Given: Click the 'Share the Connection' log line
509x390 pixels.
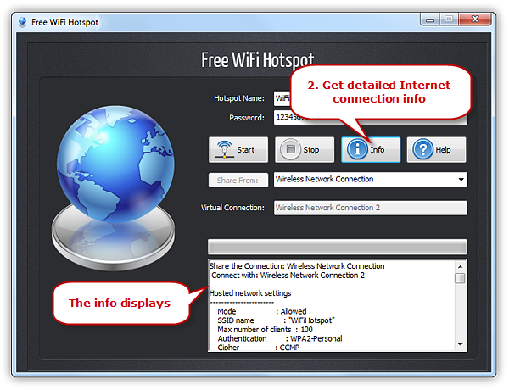Looking at the screenshot, I should click(x=297, y=266).
